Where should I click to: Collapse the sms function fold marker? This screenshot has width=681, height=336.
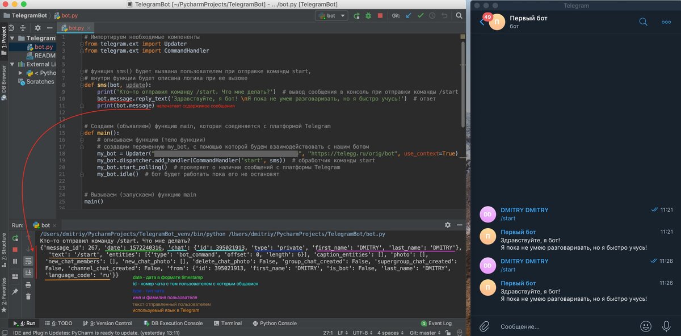81,85
